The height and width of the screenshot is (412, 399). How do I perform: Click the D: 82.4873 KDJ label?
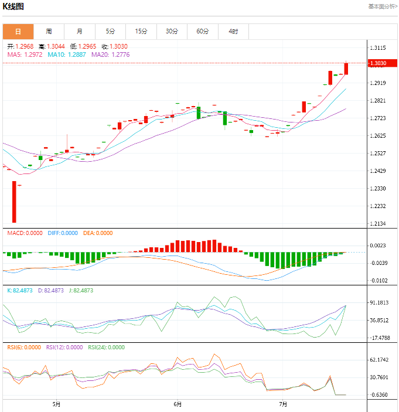(x=51, y=290)
